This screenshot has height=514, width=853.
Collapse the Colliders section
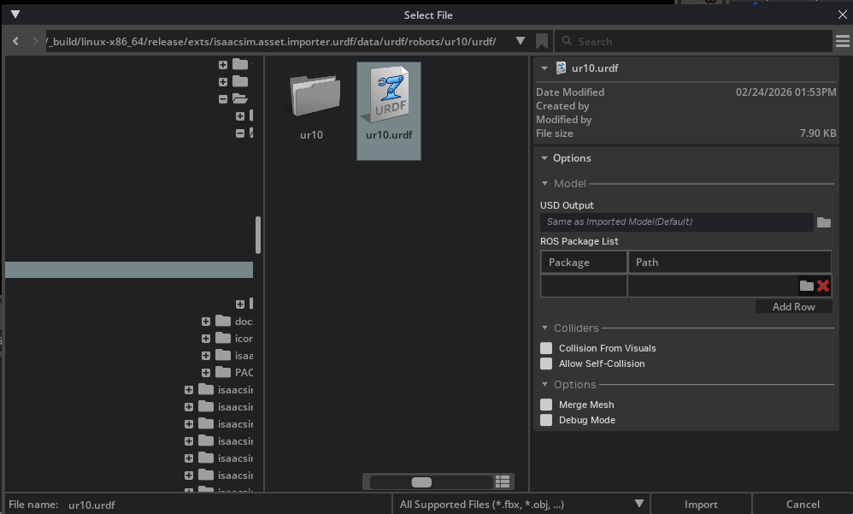coord(544,328)
